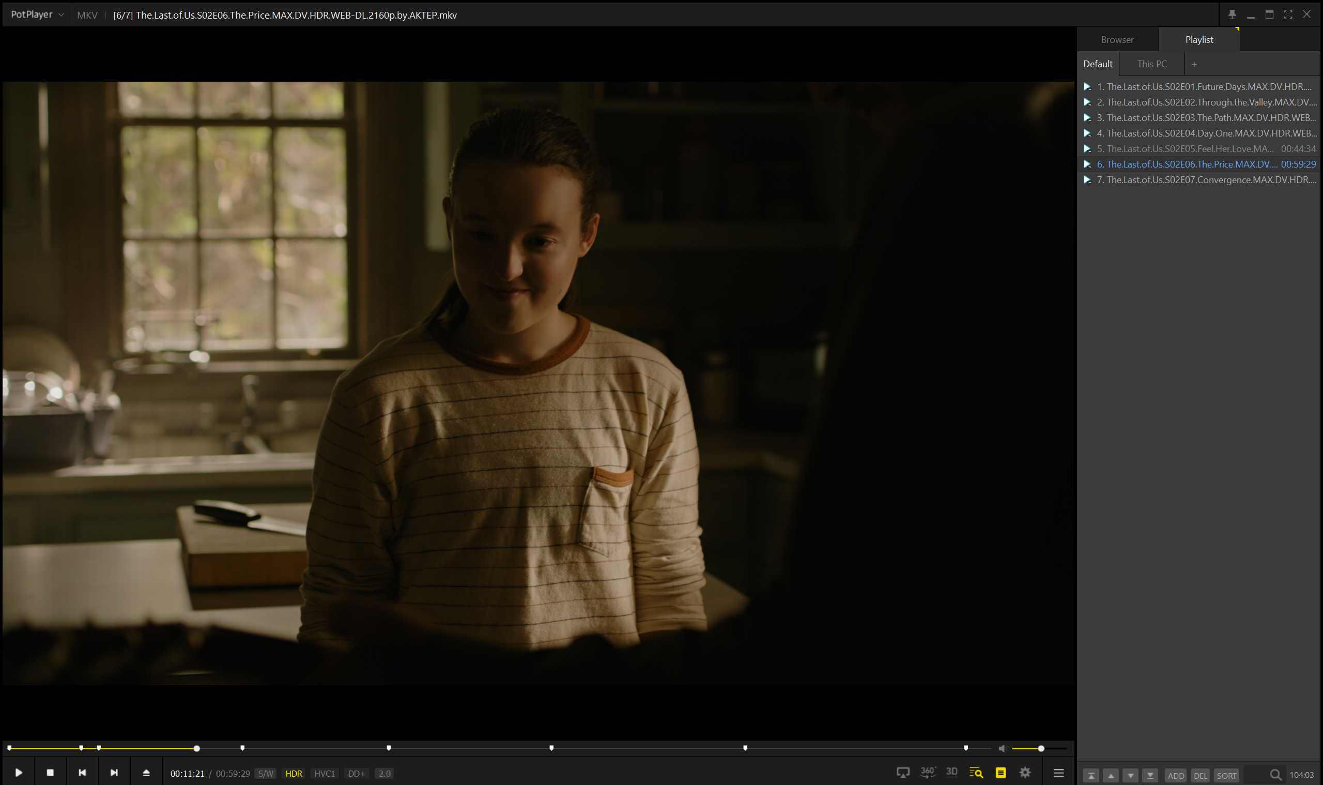1323x785 pixels.
Task: Switch to the Browser tab
Action: (1117, 40)
